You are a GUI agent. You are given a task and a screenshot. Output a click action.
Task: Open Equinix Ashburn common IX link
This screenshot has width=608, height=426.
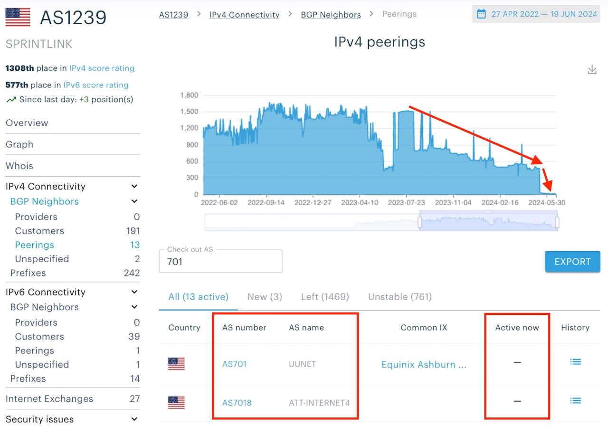424,365
